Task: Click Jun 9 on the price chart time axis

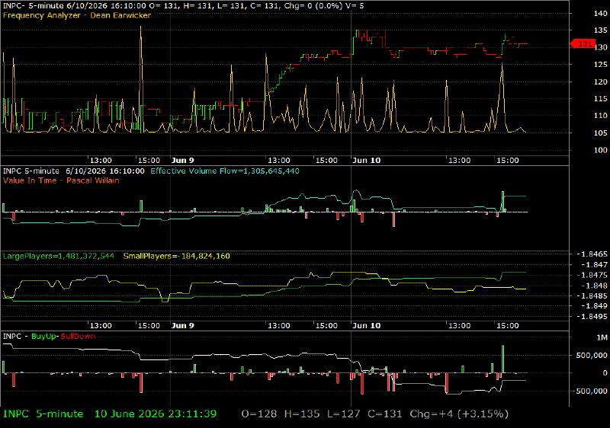Action: click(x=182, y=161)
